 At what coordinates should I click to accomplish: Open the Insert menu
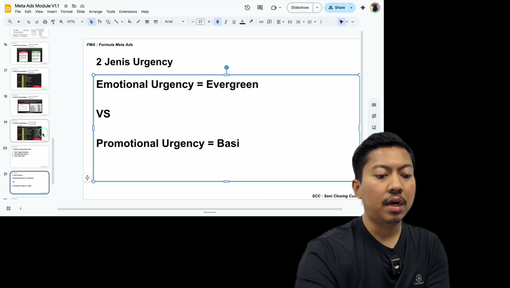(x=52, y=12)
